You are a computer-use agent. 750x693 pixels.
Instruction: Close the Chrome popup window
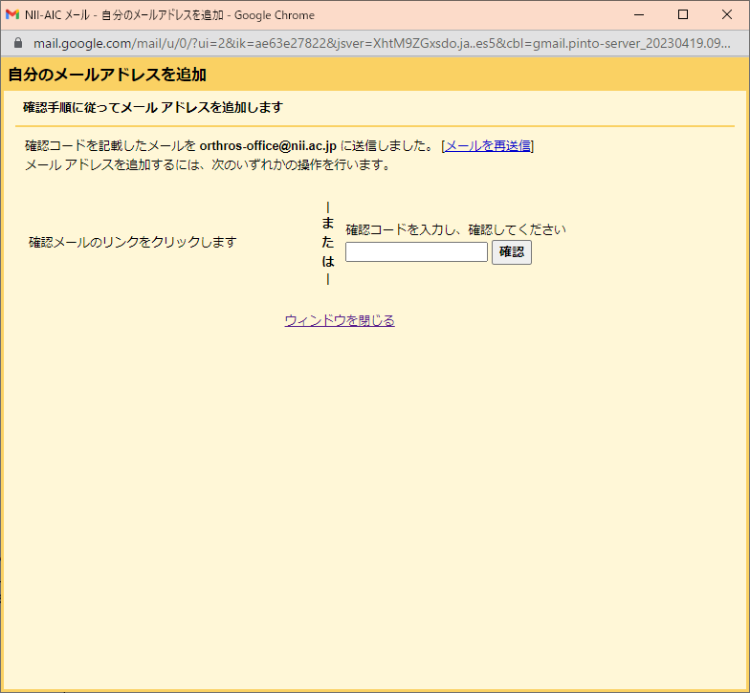point(727,15)
